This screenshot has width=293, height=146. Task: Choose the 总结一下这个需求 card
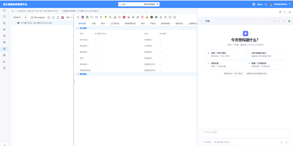pos(225,55)
